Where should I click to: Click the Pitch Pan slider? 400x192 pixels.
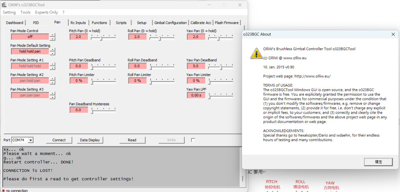pyautogui.click(x=103, y=37)
